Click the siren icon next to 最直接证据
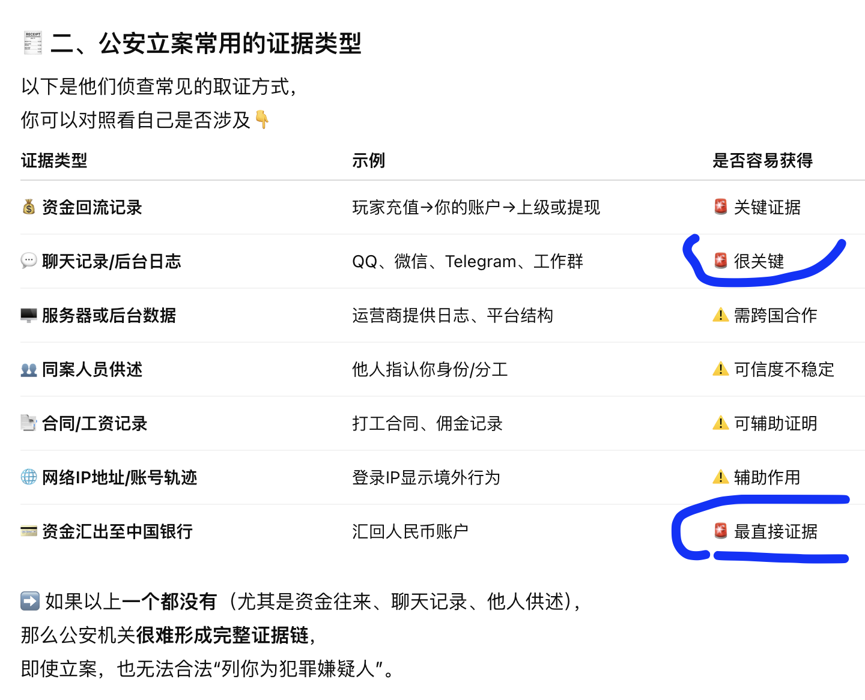865x700 pixels. point(720,531)
